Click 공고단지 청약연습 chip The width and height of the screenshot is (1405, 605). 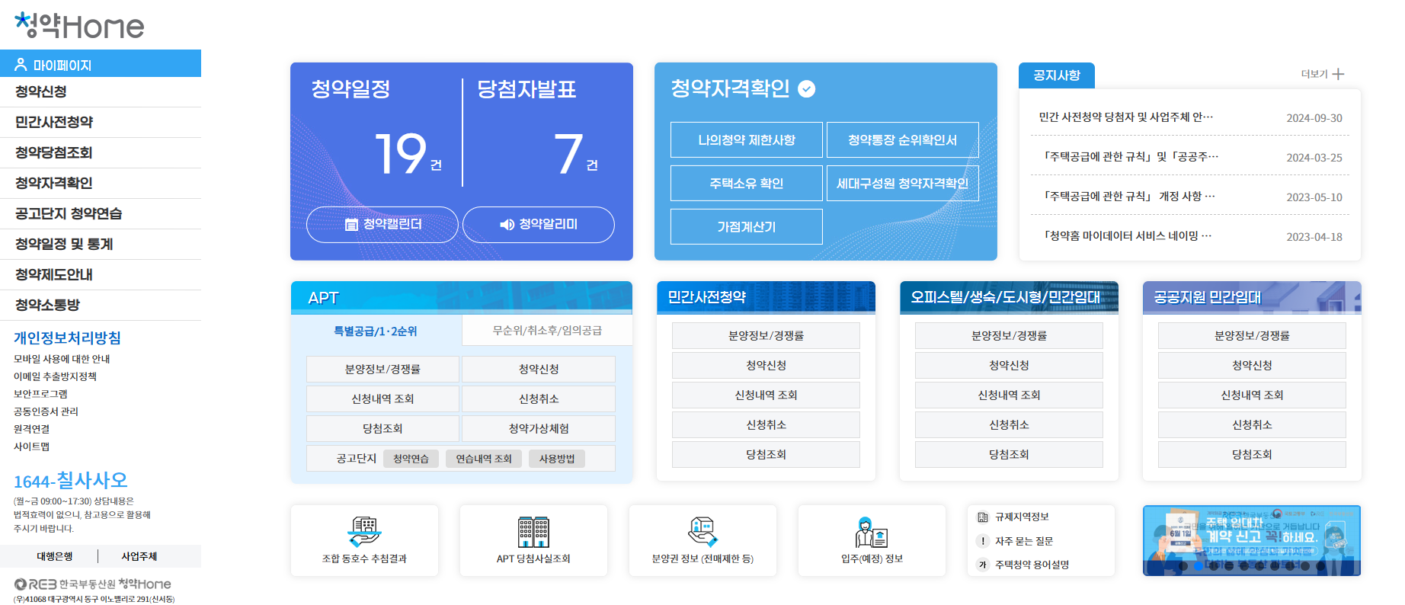point(411,459)
